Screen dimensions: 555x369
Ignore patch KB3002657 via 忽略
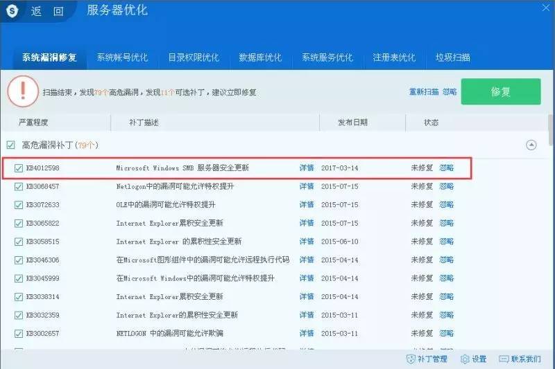(446, 333)
